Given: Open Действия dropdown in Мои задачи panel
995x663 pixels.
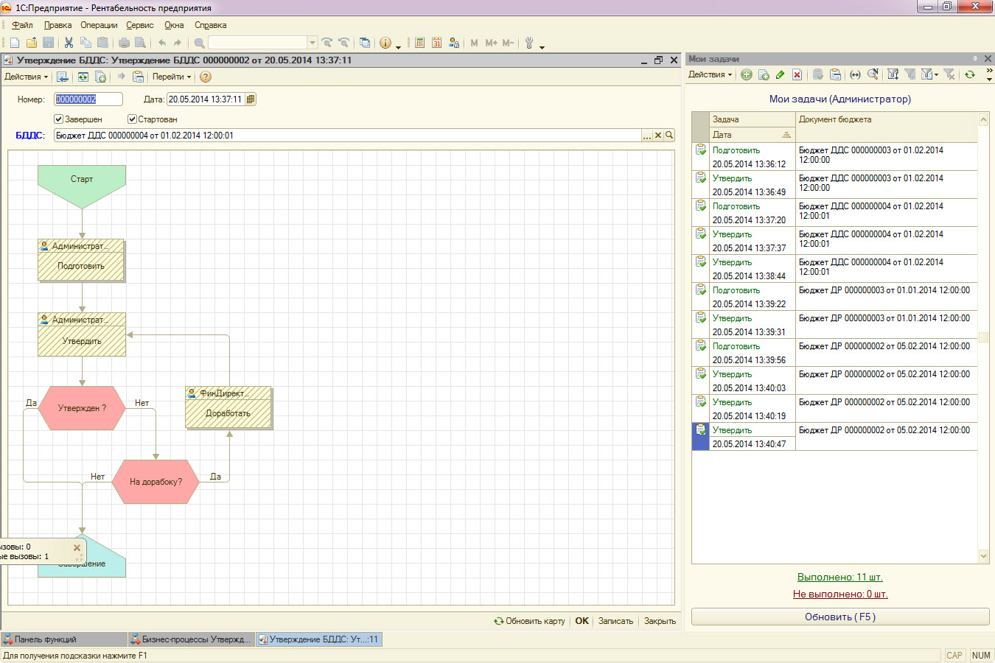Looking at the screenshot, I should [x=710, y=74].
